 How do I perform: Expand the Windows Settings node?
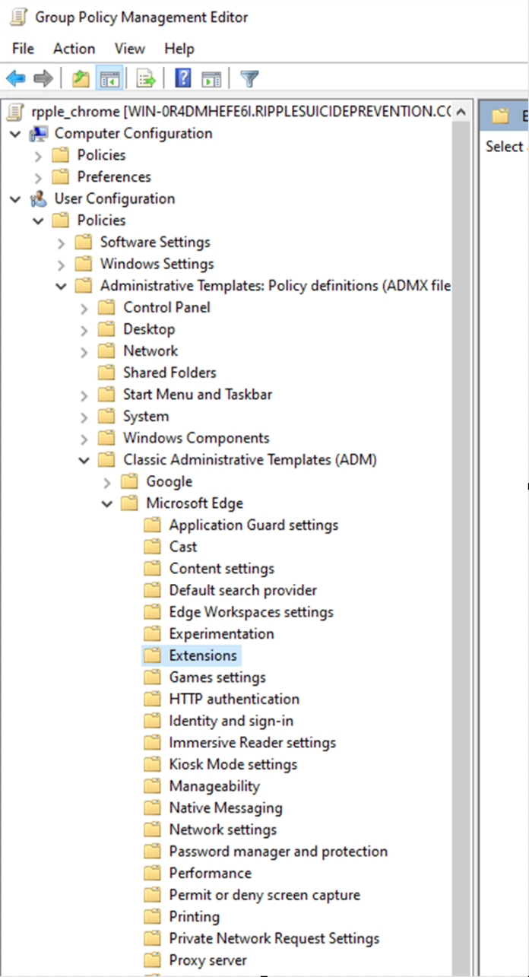(62, 265)
